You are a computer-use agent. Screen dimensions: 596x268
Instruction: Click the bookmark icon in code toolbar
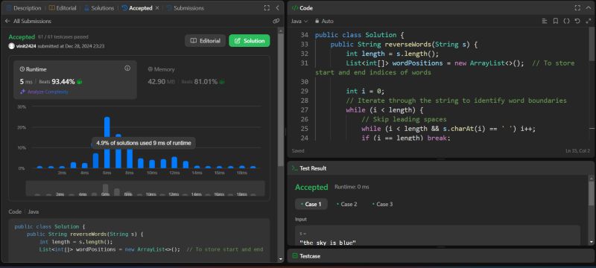(x=555, y=22)
